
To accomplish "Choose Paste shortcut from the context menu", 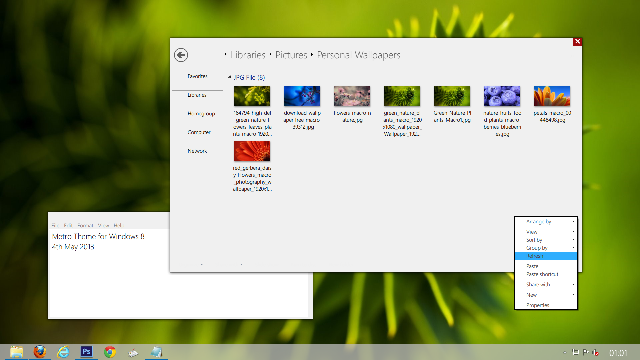I will click(x=546, y=274).
